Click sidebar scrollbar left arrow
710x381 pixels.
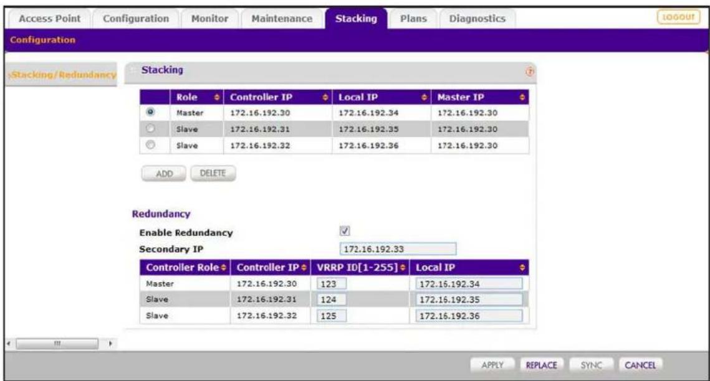click(x=9, y=344)
